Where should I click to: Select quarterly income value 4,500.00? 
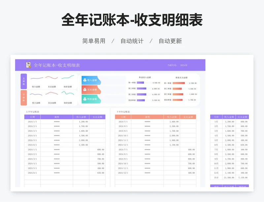[x=156, y=83]
